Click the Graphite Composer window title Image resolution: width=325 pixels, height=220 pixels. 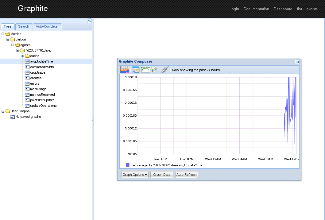pyautogui.click(x=136, y=61)
